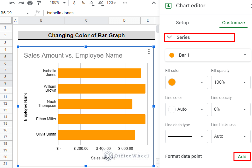Format as currency with dollar icon
Screen dimensions: 252x168
pyautogui.click(x=74, y=3)
